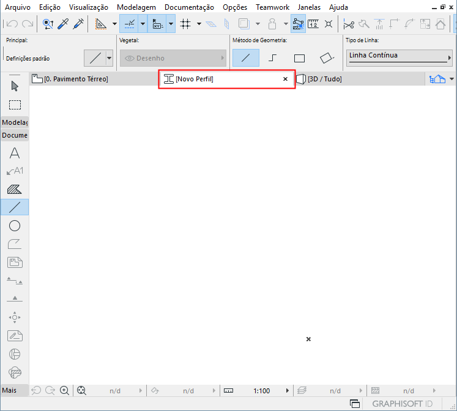Expand the Desenho layer dropdown
This screenshot has width=457, height=411.
pyautogui.click(x=173, y=58)
